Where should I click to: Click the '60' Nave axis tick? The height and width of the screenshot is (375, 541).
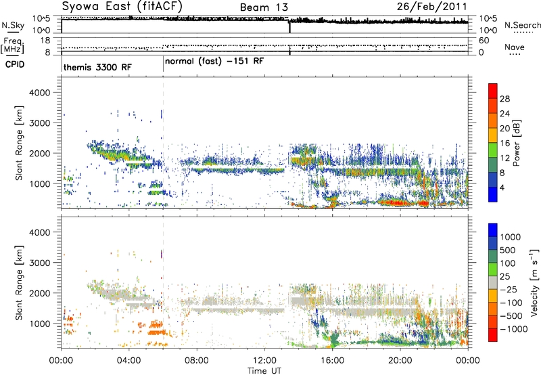[x=484, y=41]
